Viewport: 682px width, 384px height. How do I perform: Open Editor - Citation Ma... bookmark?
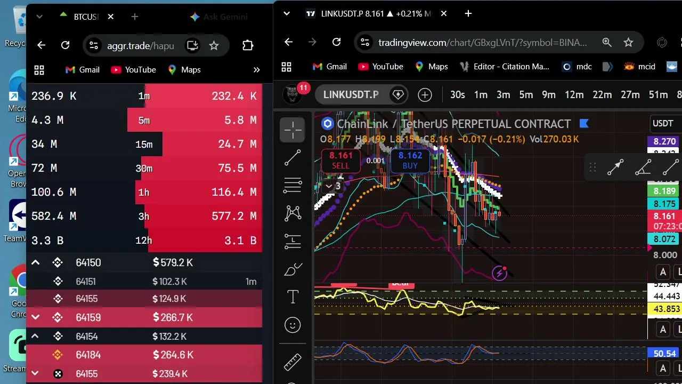pyautogui.click(x=505, y=67)
